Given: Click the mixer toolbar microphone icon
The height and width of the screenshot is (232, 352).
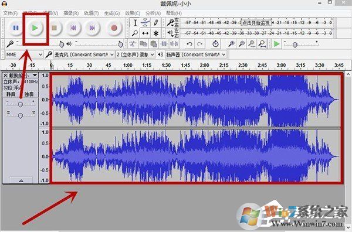Looking at the screenshot, I should [x=10, y=44].
